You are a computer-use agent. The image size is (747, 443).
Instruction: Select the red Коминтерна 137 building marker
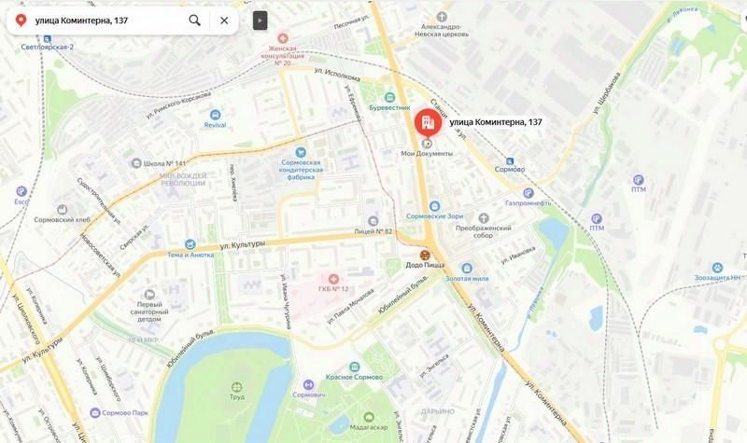click(428, 122)
